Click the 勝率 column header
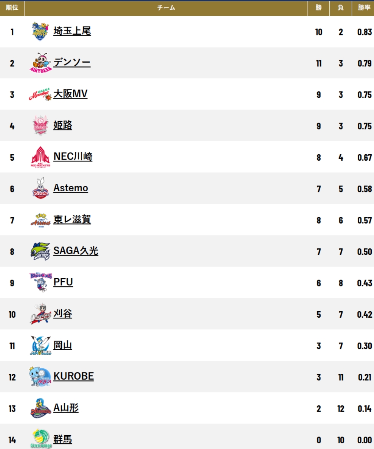This screenshot has width=374, height=449. (363, 8)
